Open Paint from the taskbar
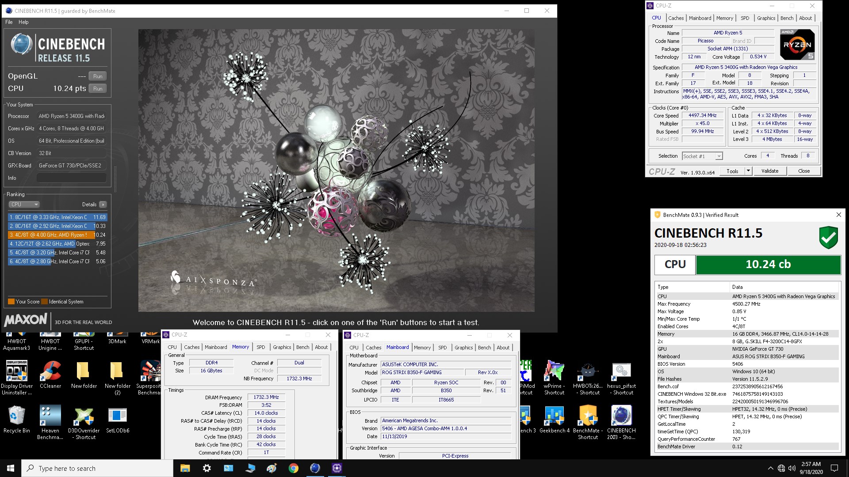This screenshot has width=849, height=477. point(272,468)
